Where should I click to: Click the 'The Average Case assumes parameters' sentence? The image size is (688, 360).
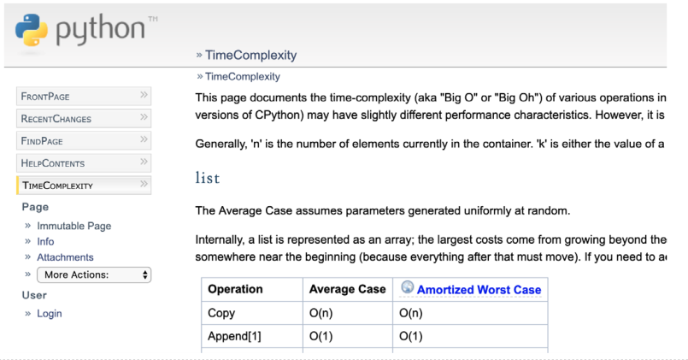tap(383, 210)
